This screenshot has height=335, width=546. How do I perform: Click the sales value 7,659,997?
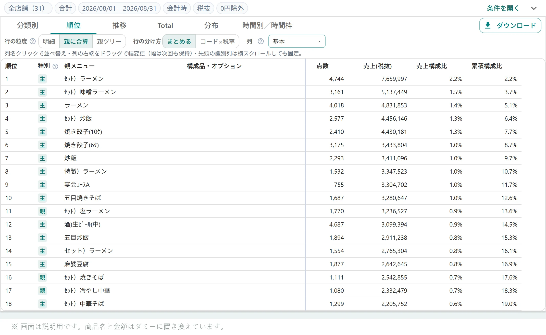click(394, 79)
